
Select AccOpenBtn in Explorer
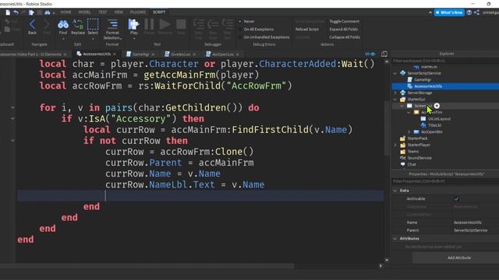pos(431,131)
